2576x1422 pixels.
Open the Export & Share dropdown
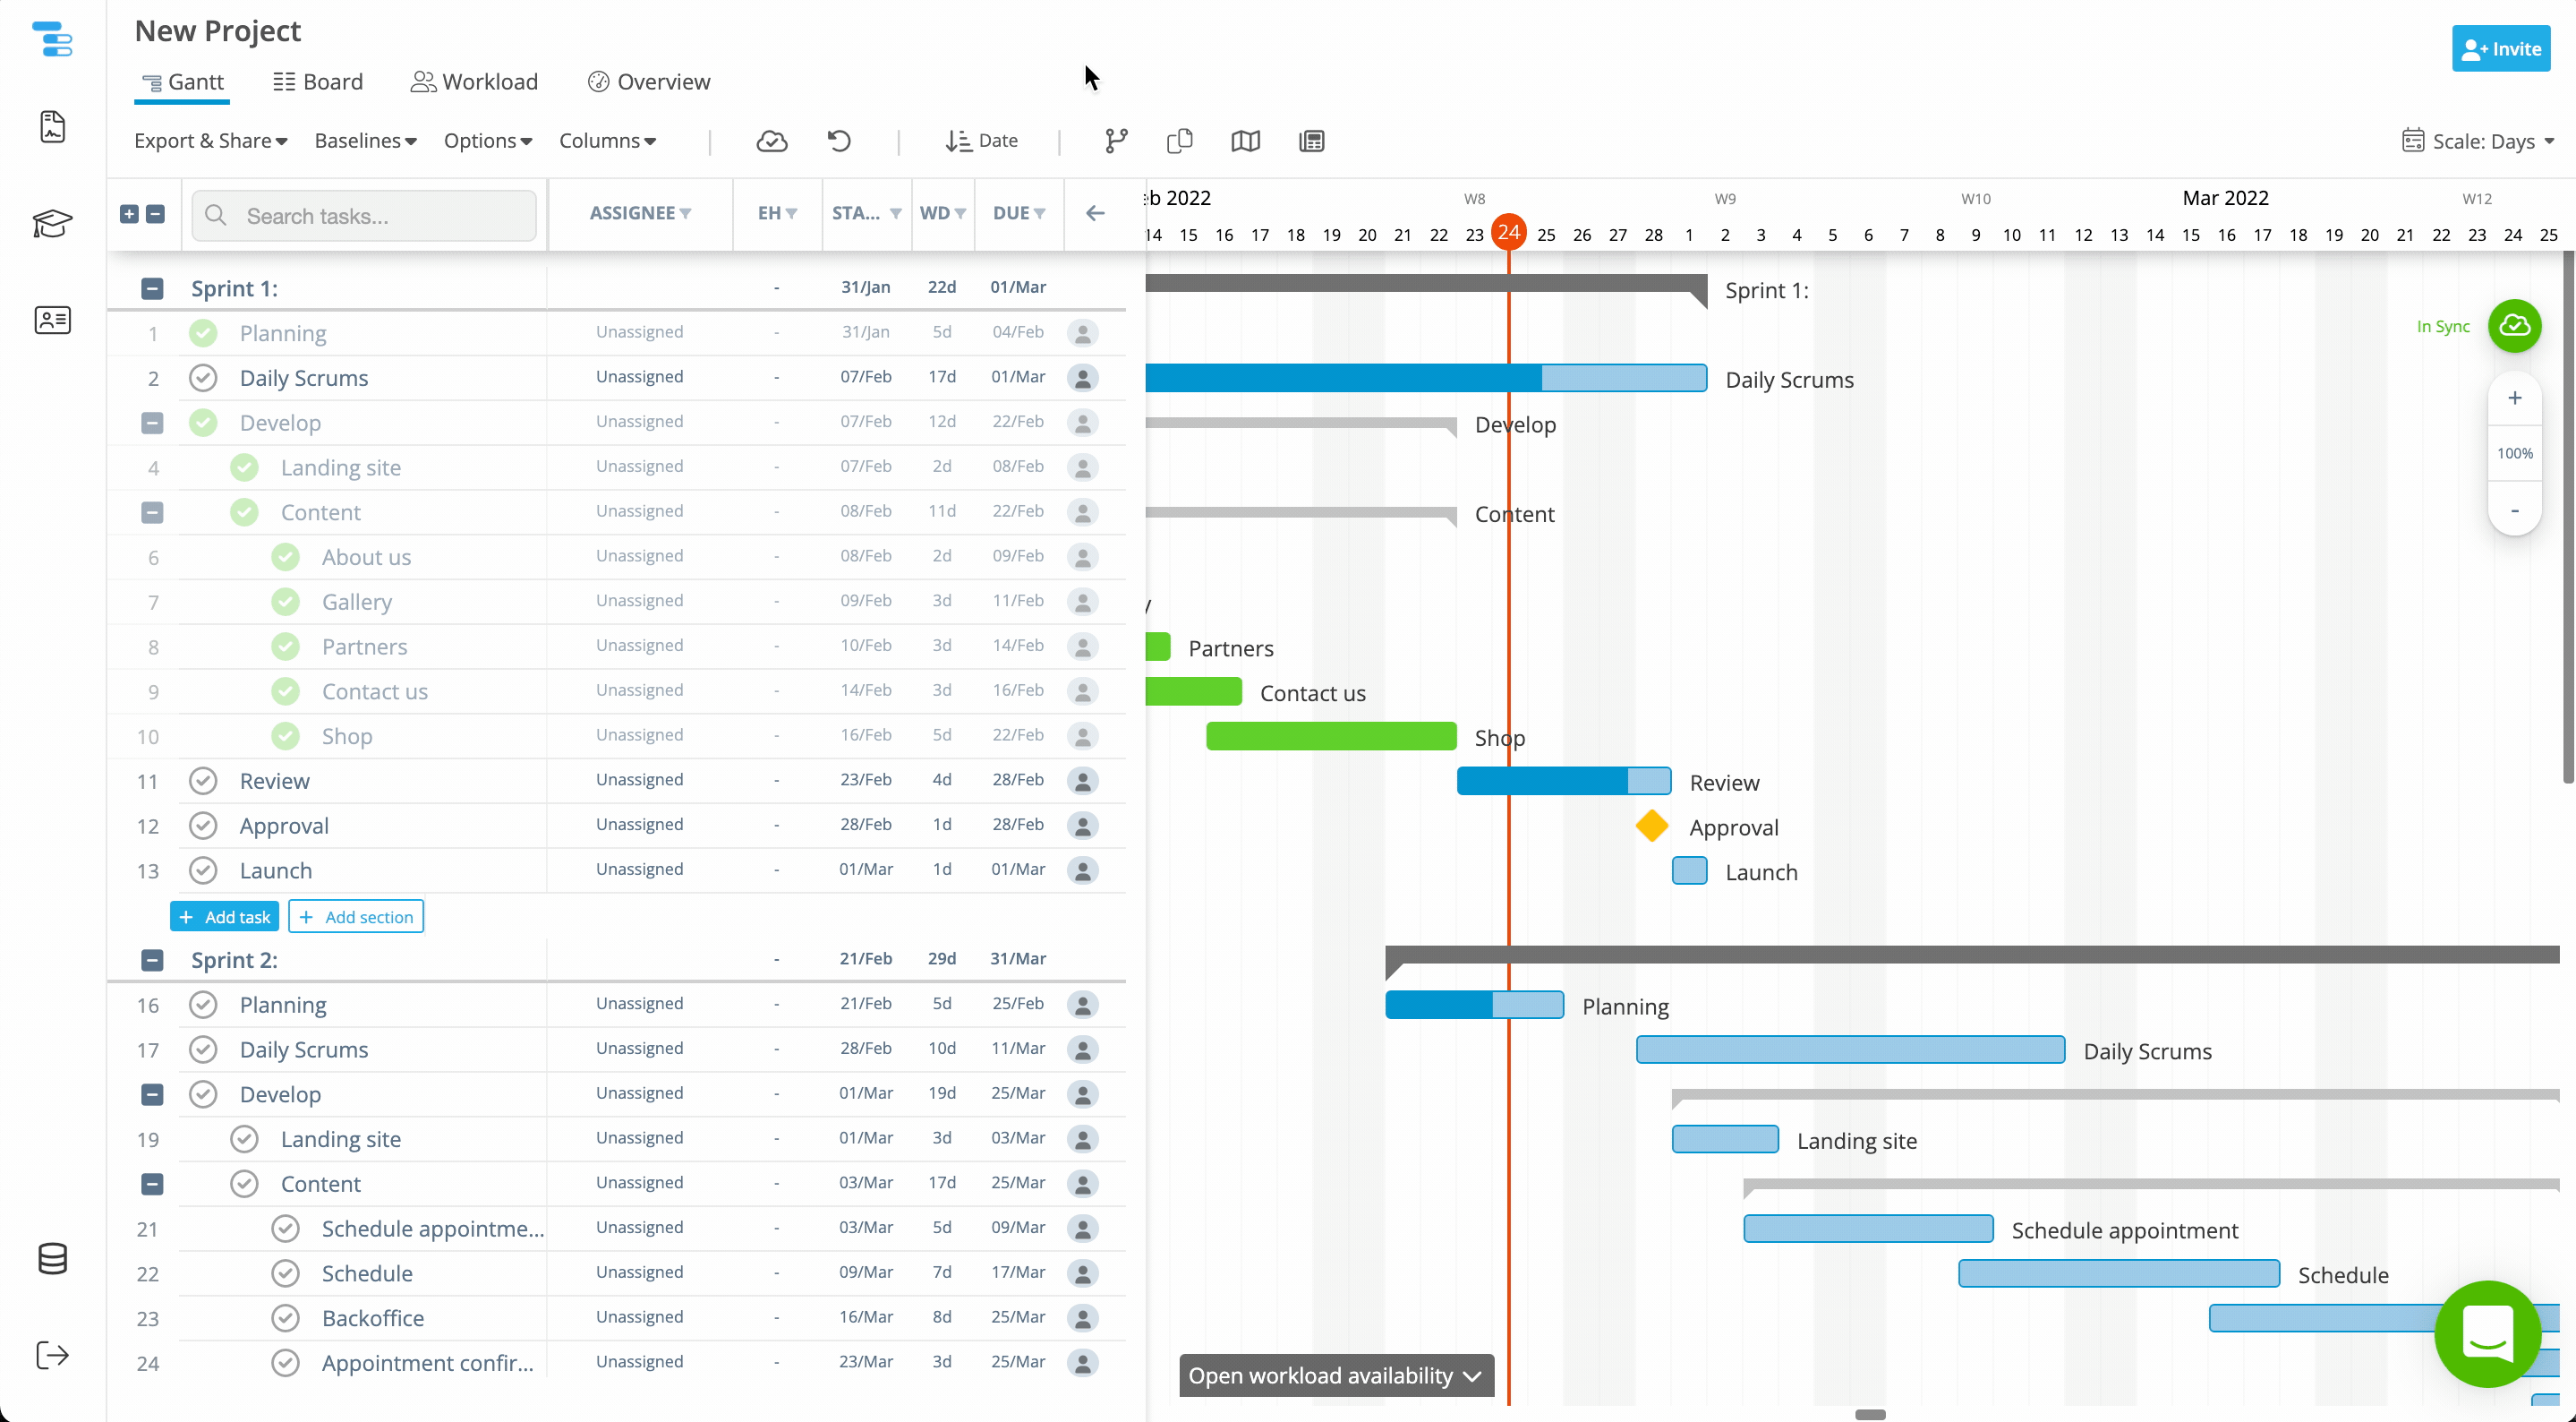pyautogui.click(x=210, y=141)
